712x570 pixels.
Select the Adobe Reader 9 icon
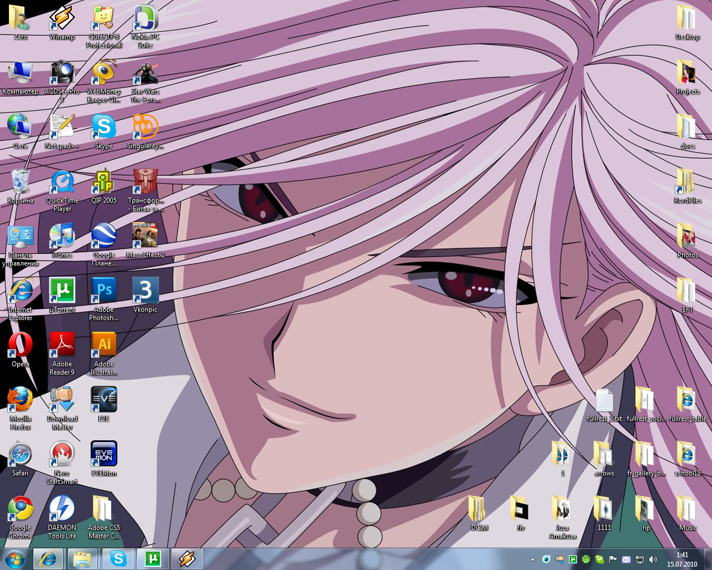tap(62, 354)
